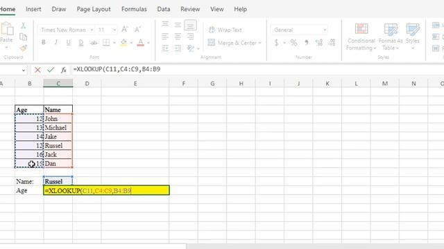Click the Top Align icon
444x249 pixels.
(165, 25)
